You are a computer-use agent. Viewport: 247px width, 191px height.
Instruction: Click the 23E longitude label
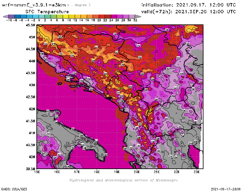coord(197,172)
